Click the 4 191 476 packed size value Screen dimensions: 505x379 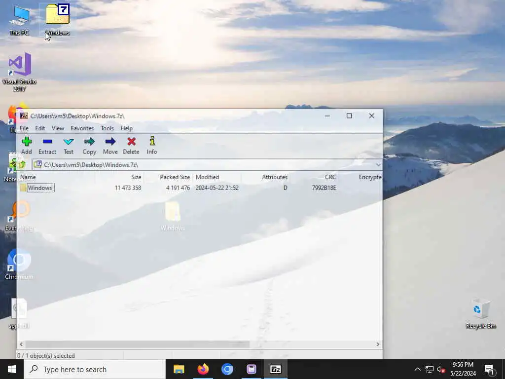click(x=178, y=188)
